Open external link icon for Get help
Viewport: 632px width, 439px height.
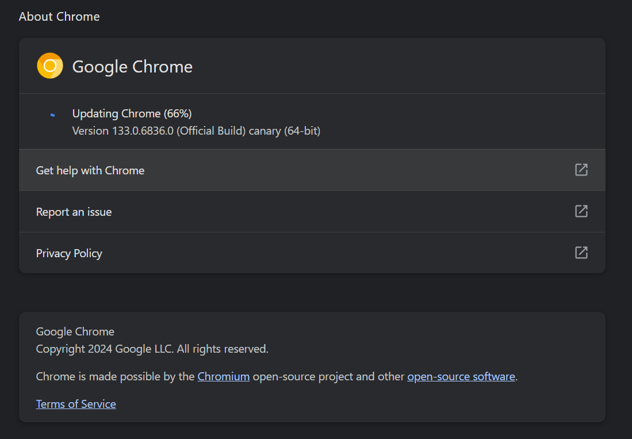point(581,170)
